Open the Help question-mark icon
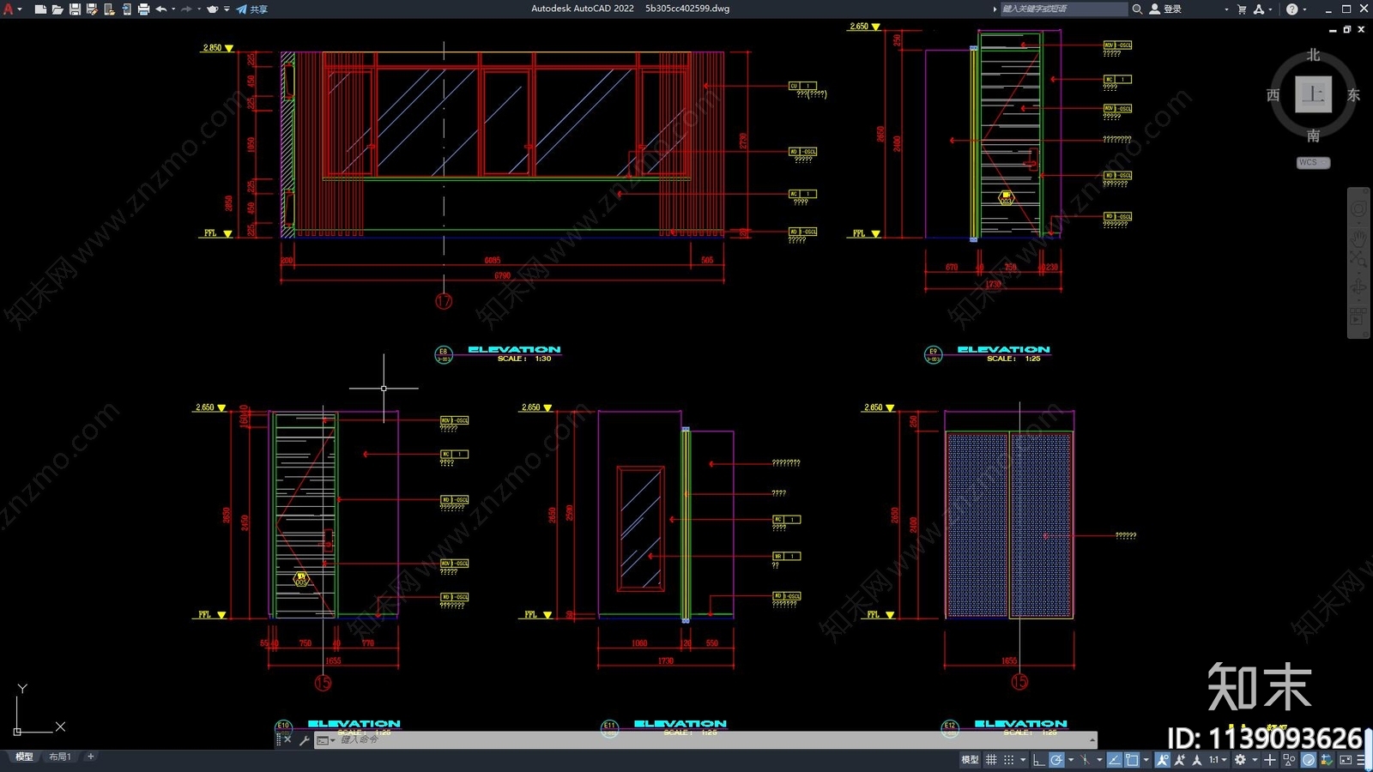Viewport: 1373px width, 772px height. point(1291,9)
